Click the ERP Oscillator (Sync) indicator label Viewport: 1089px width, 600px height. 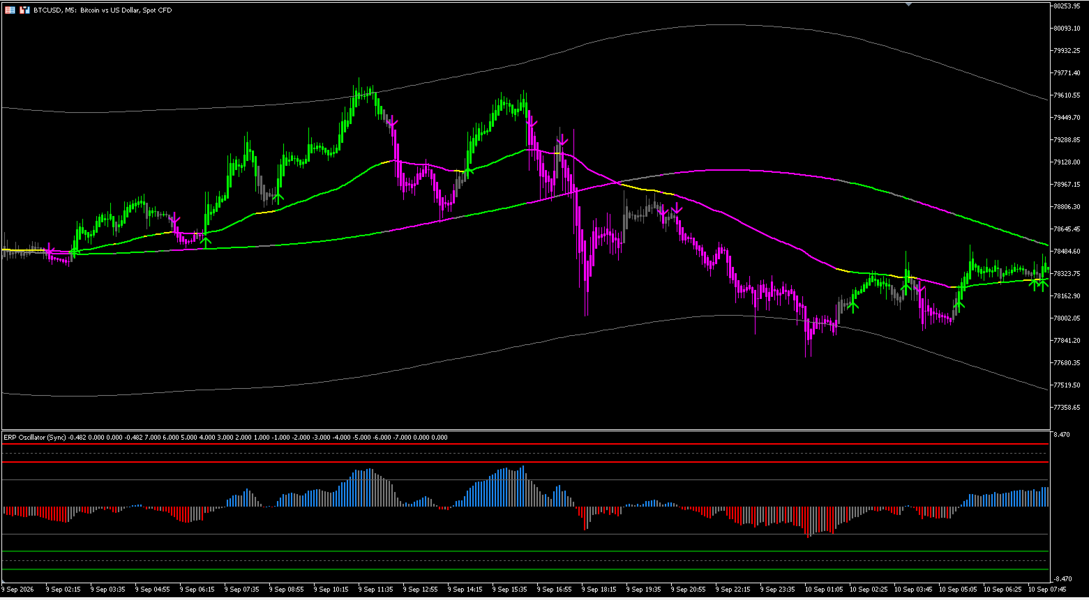click(35, 438)
